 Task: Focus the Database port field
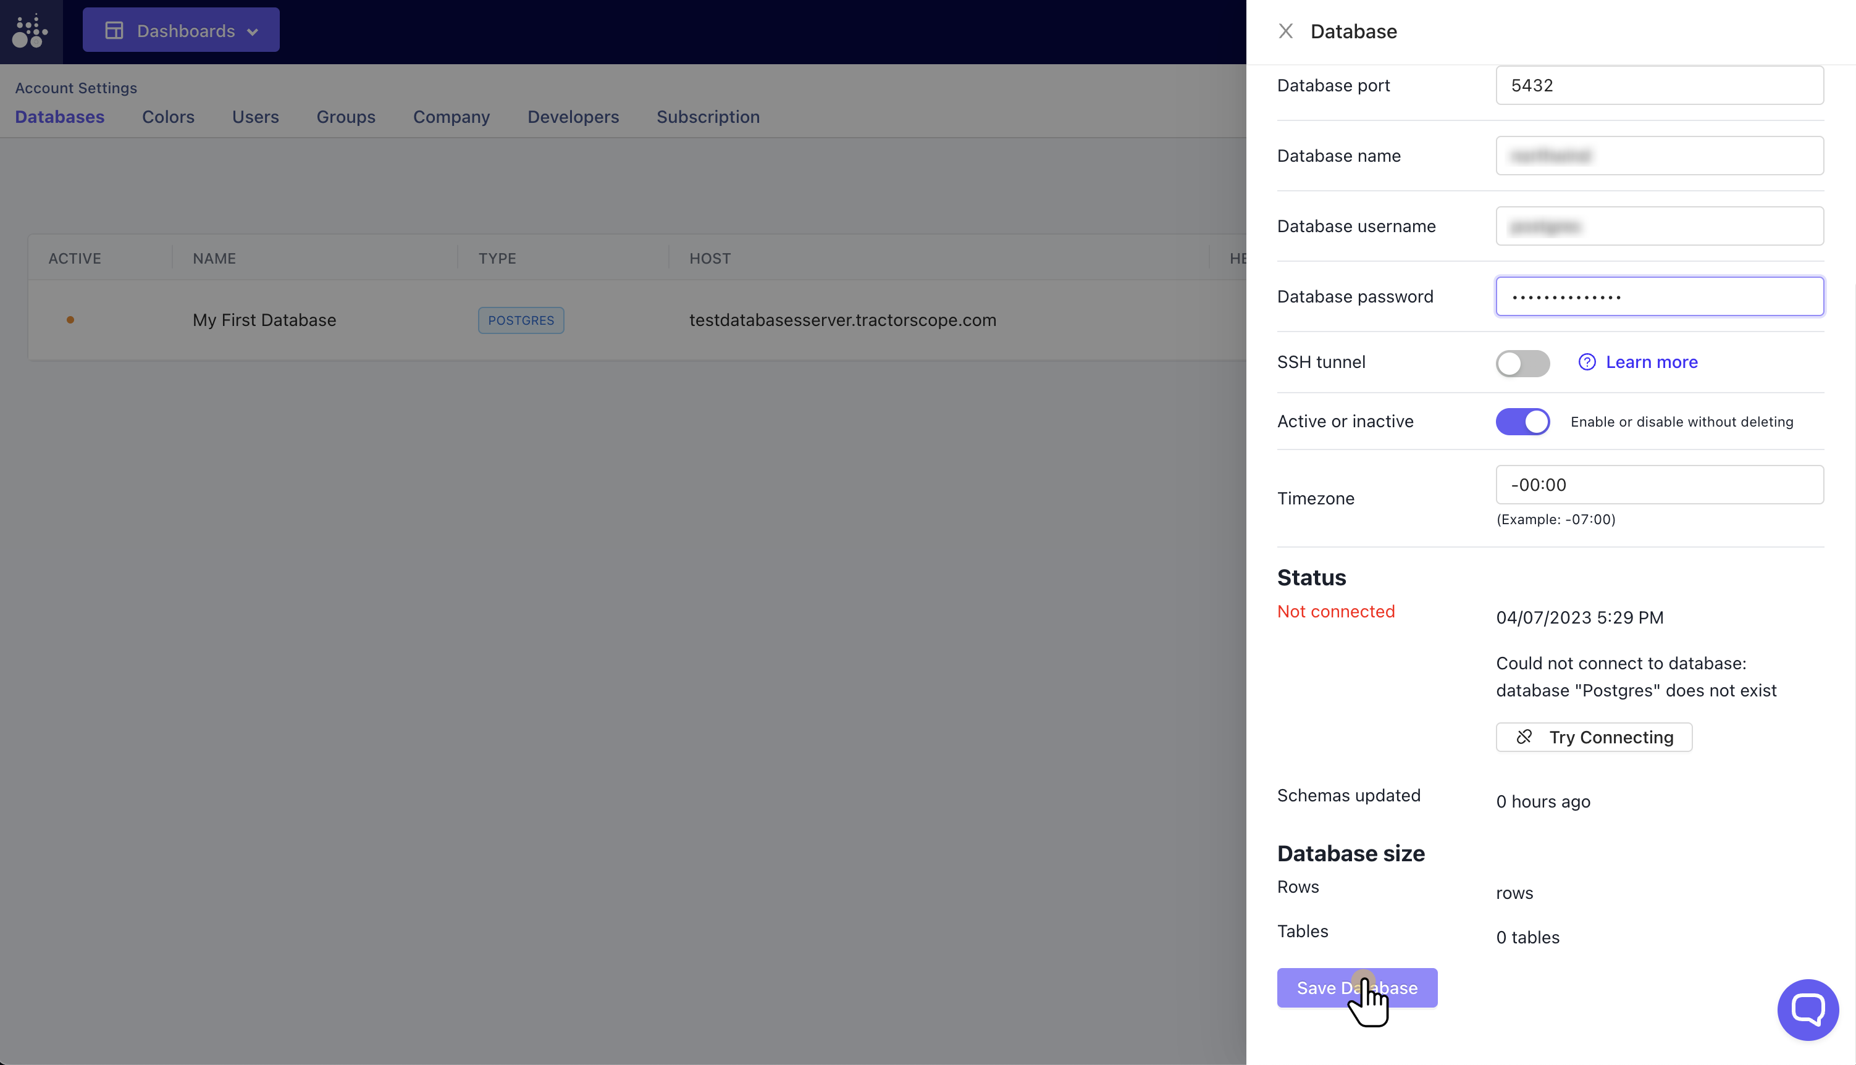(1658, 86)
